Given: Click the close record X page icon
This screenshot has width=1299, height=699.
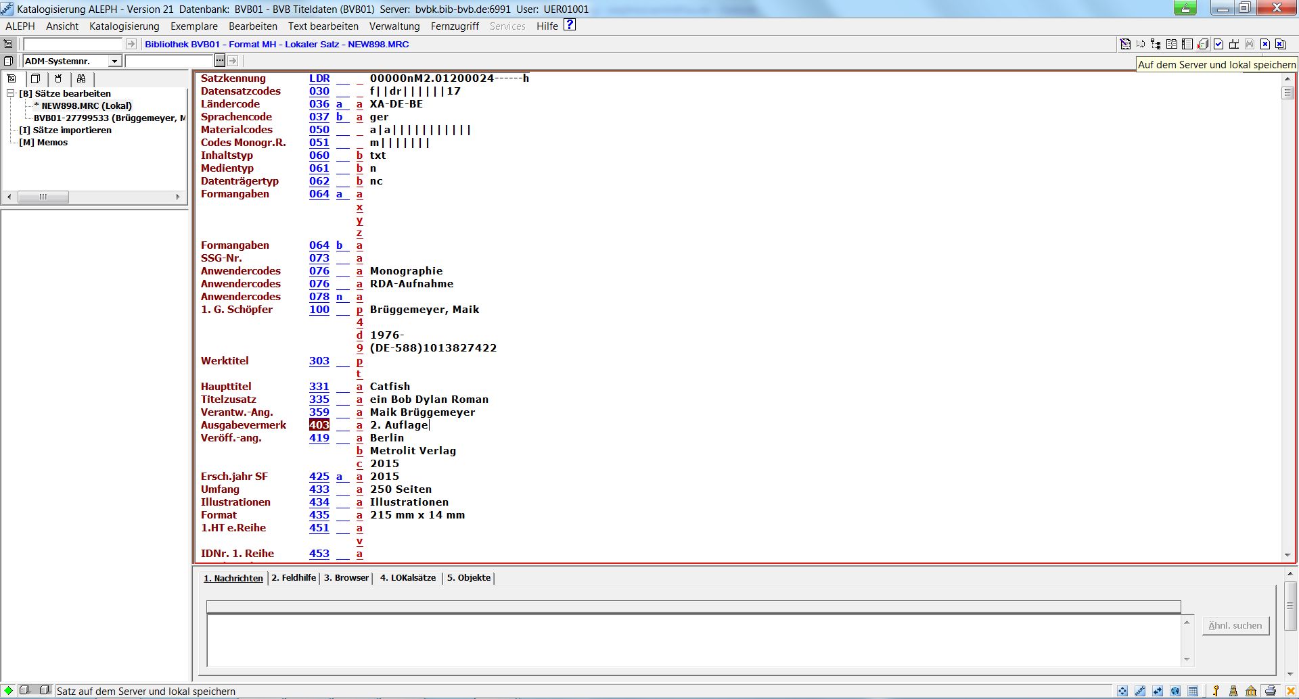Looking at the screenshot, I should 1265,45.
